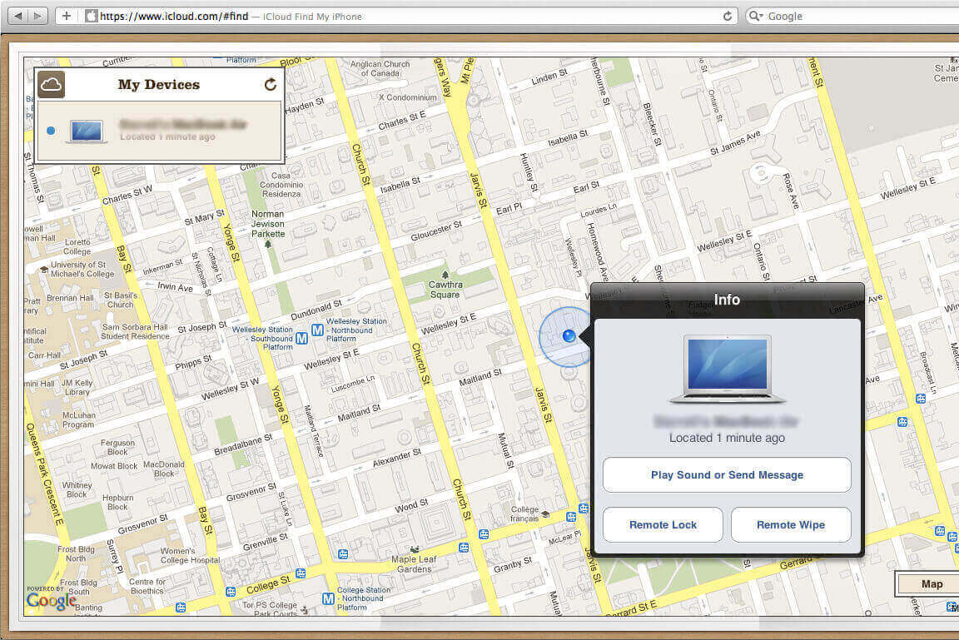Image resolution: width=959 pixels, height=640 pixels.
Task: Go back using the browser back arrow
Action: (17, 16)
